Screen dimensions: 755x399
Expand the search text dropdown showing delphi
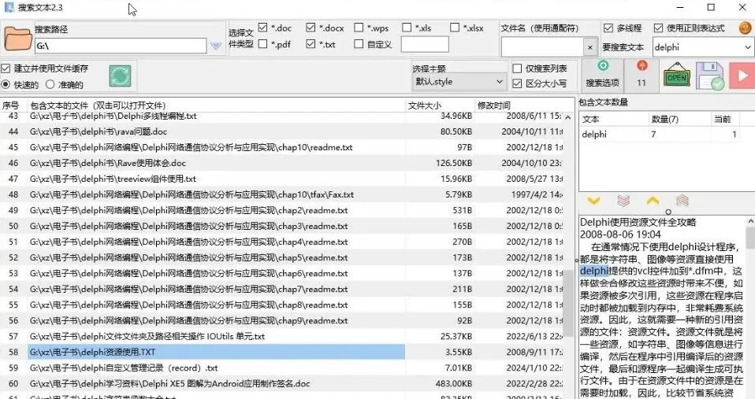tap(748, 47)
